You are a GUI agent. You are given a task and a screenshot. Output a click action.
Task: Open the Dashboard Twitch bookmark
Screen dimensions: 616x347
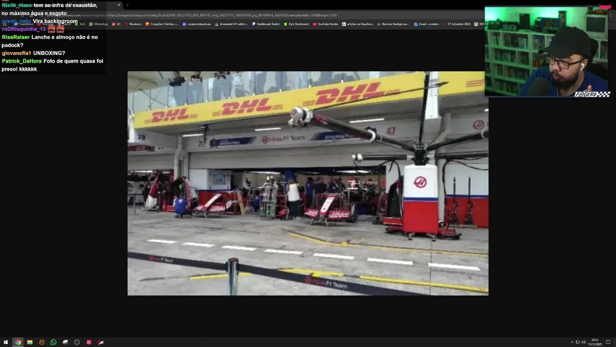(266, 24)
